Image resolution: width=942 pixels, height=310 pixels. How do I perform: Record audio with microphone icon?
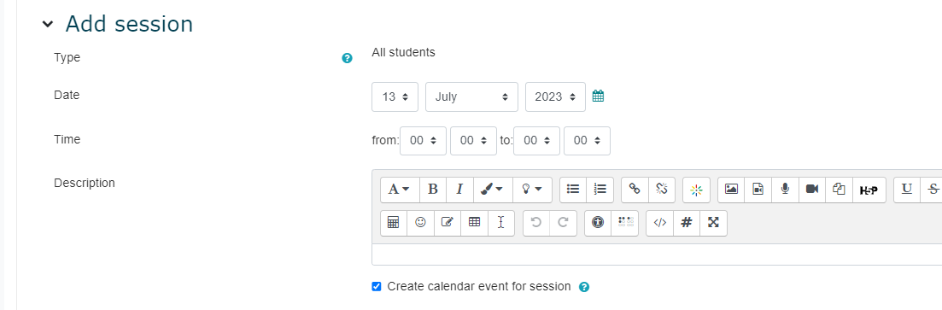tap(785, 190)
